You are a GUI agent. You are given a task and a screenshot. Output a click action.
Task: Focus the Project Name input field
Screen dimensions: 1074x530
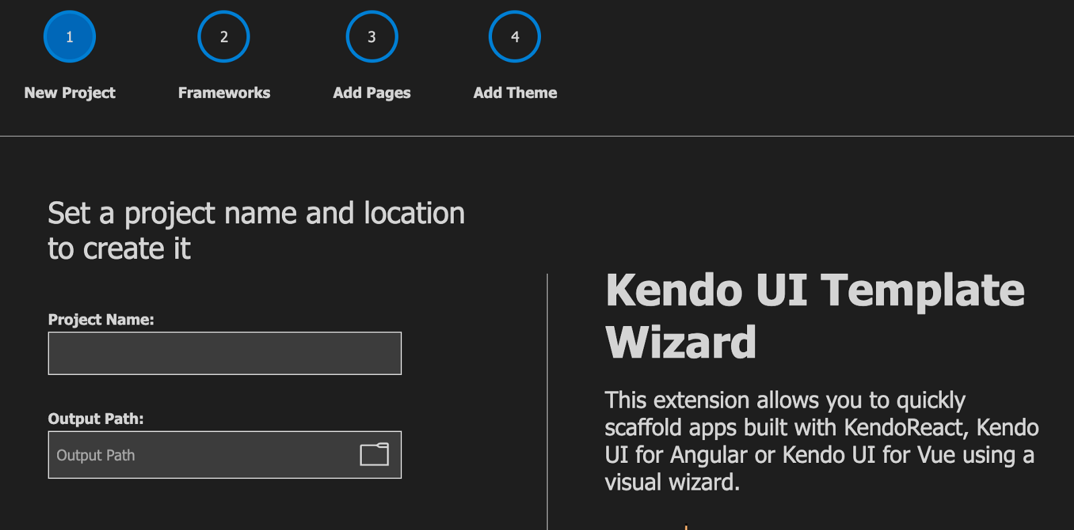point(225,354)
